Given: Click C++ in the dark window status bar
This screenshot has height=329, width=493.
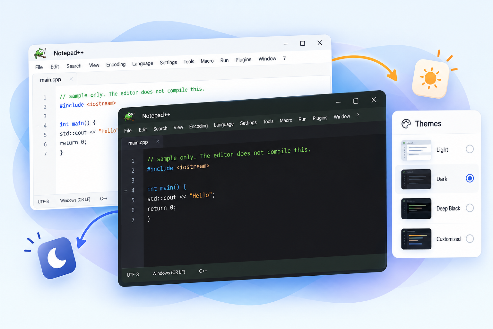Looking at the screenshot, I should (203, 271).
